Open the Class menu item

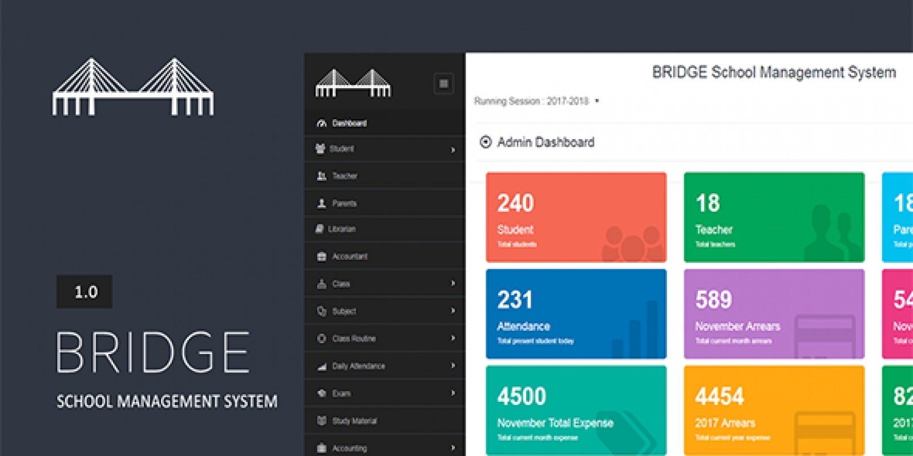click(385, 284)
